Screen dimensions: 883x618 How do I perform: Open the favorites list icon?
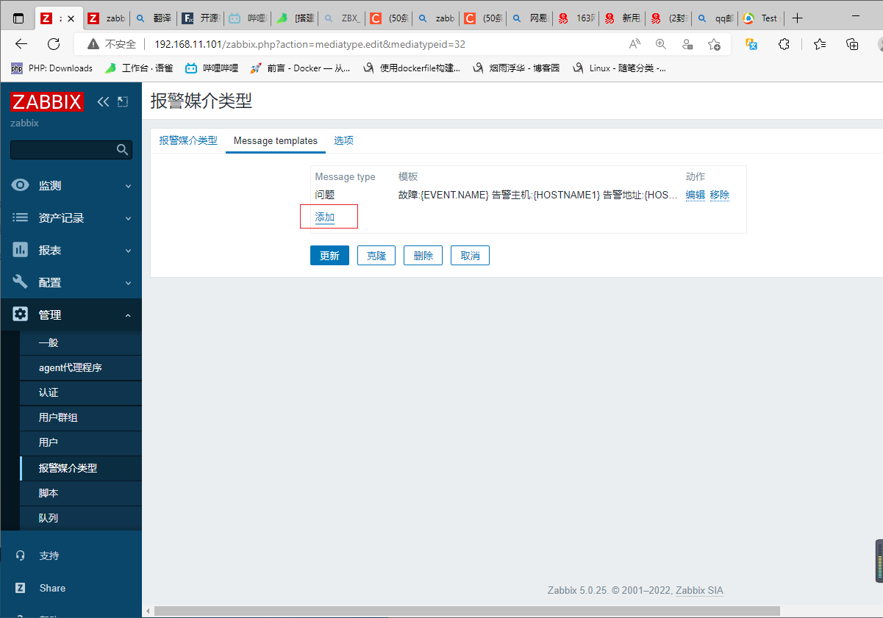820,44
